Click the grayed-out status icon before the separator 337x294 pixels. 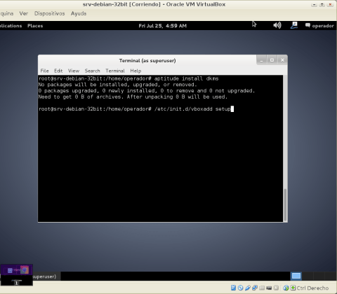click(x=276, y=288)
